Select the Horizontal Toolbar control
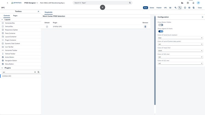Screen dimensions: 205x115 coord(20,50)
